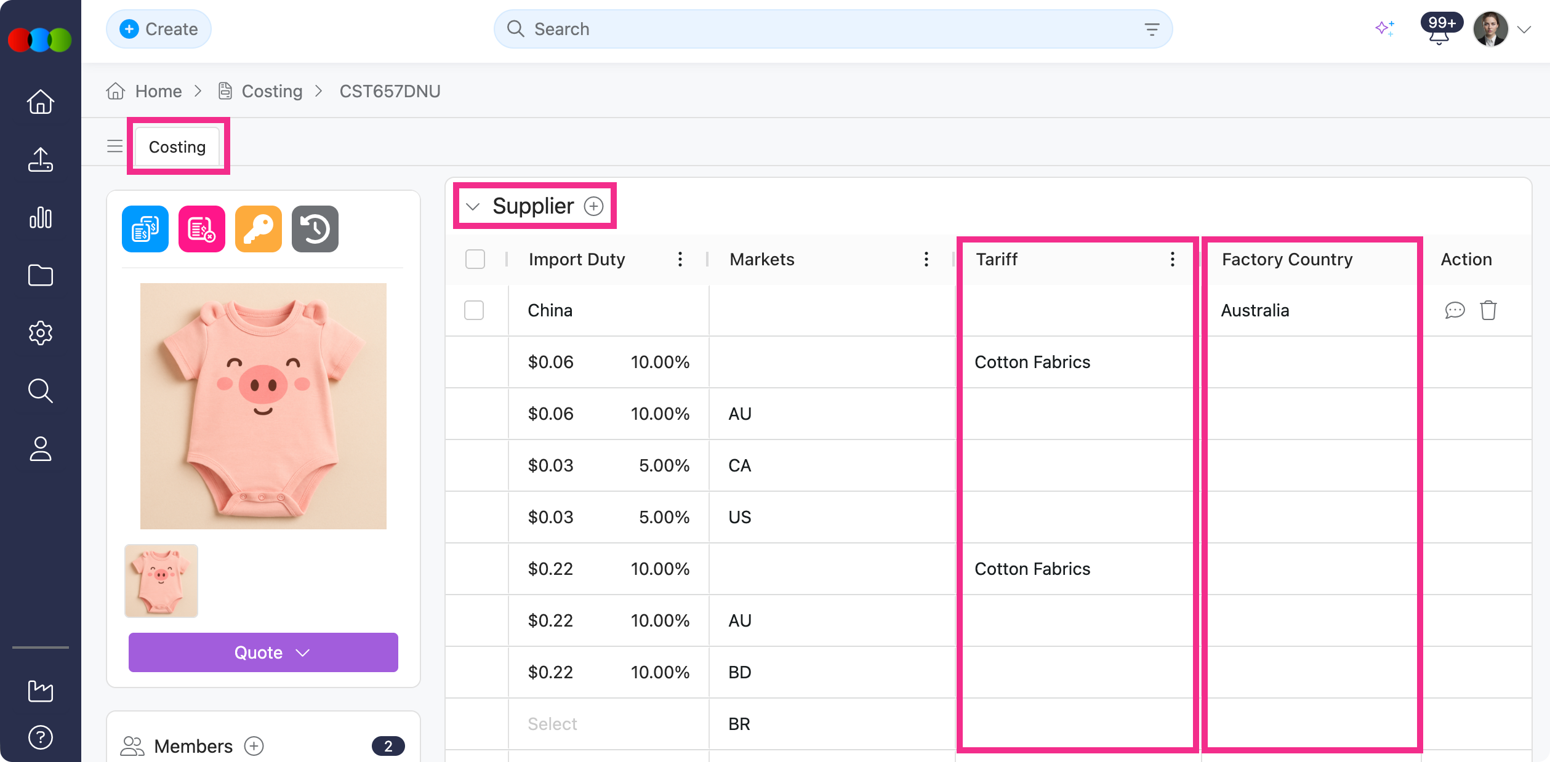Viewport: 1550px width, 762px height.
Task: Select the small bodysuit thumbnail
Action: [161, 580]
